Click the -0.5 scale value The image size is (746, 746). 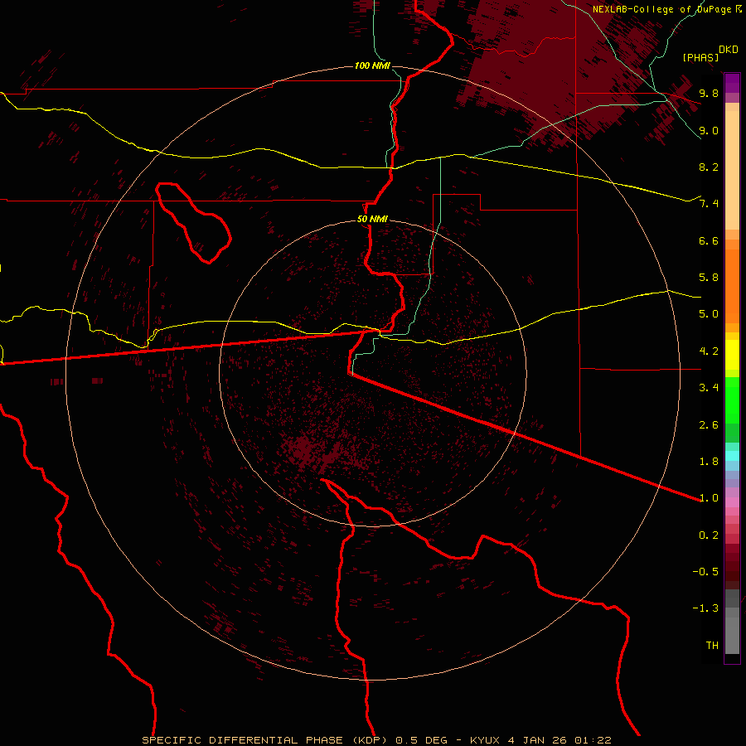pyautogui.click(x=705, y=572)
